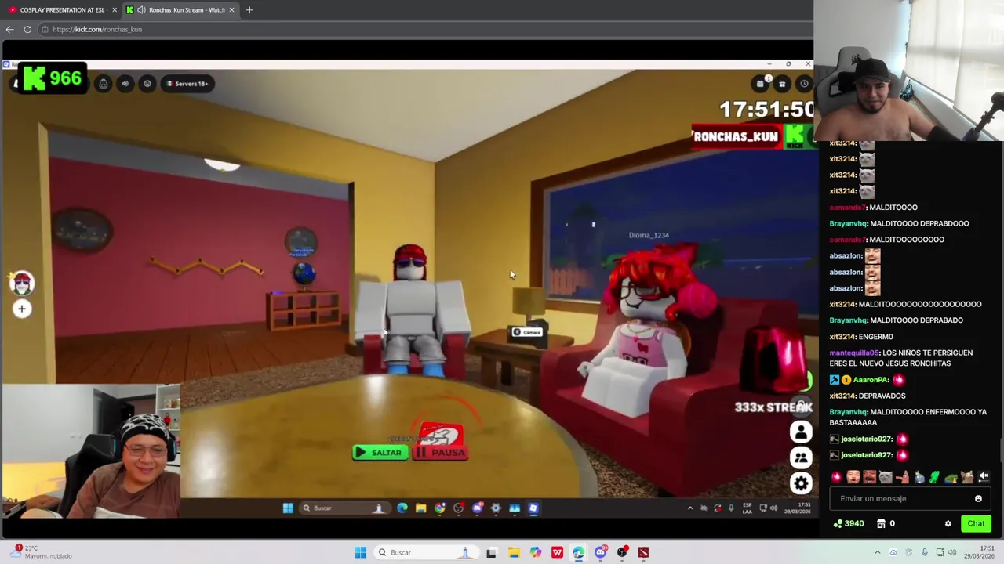Screen dimensions: 1004x564
Task: Pick the Patrick pointing quick emote
Action: [x=902, y=476]
